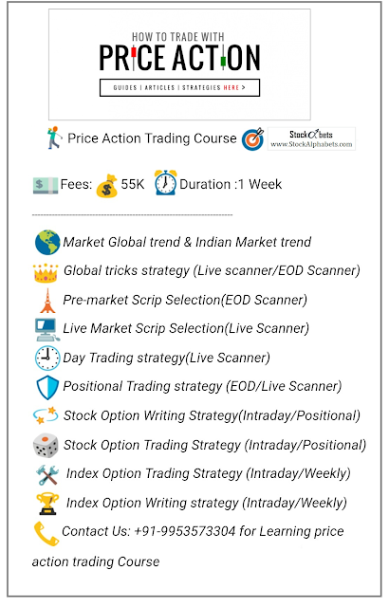389x607 pixels.
Task: Click the crown icon next to Global tricks strategy
Action: tap(46, 273)
